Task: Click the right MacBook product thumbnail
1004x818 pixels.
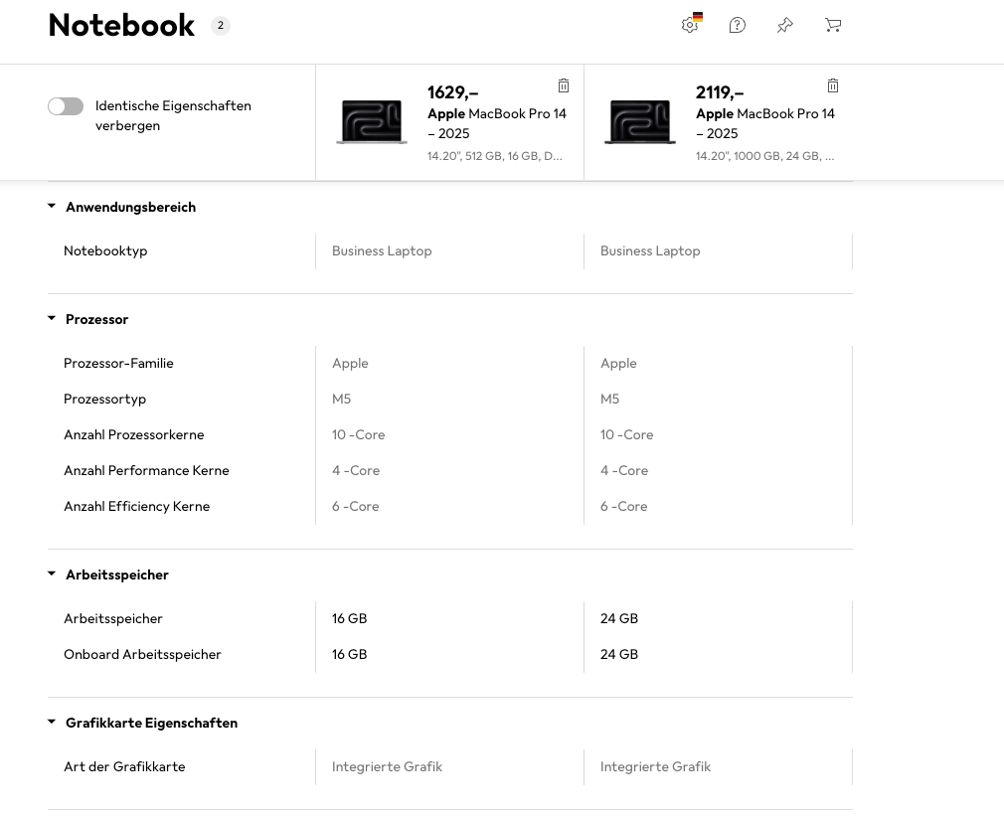Action: [639, 121]
